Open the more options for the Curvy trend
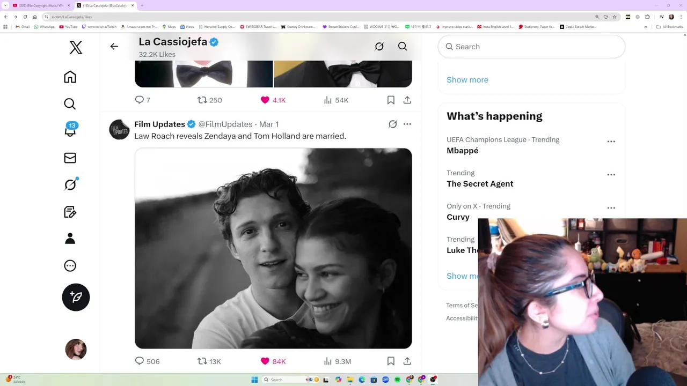This screenshot has width=687, height=386. pos(611,208)
